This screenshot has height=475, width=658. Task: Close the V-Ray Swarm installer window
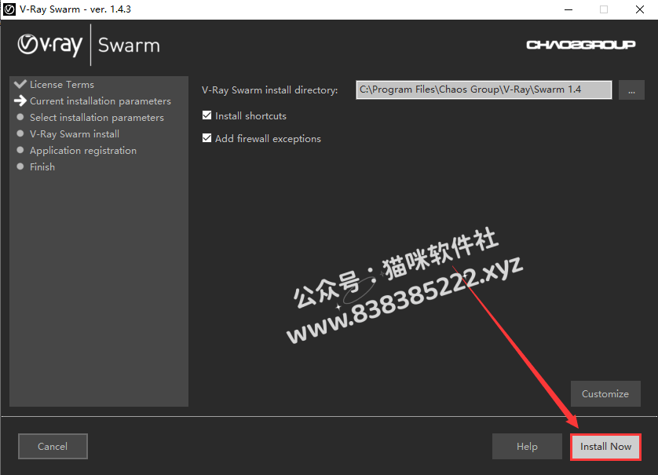639,9
